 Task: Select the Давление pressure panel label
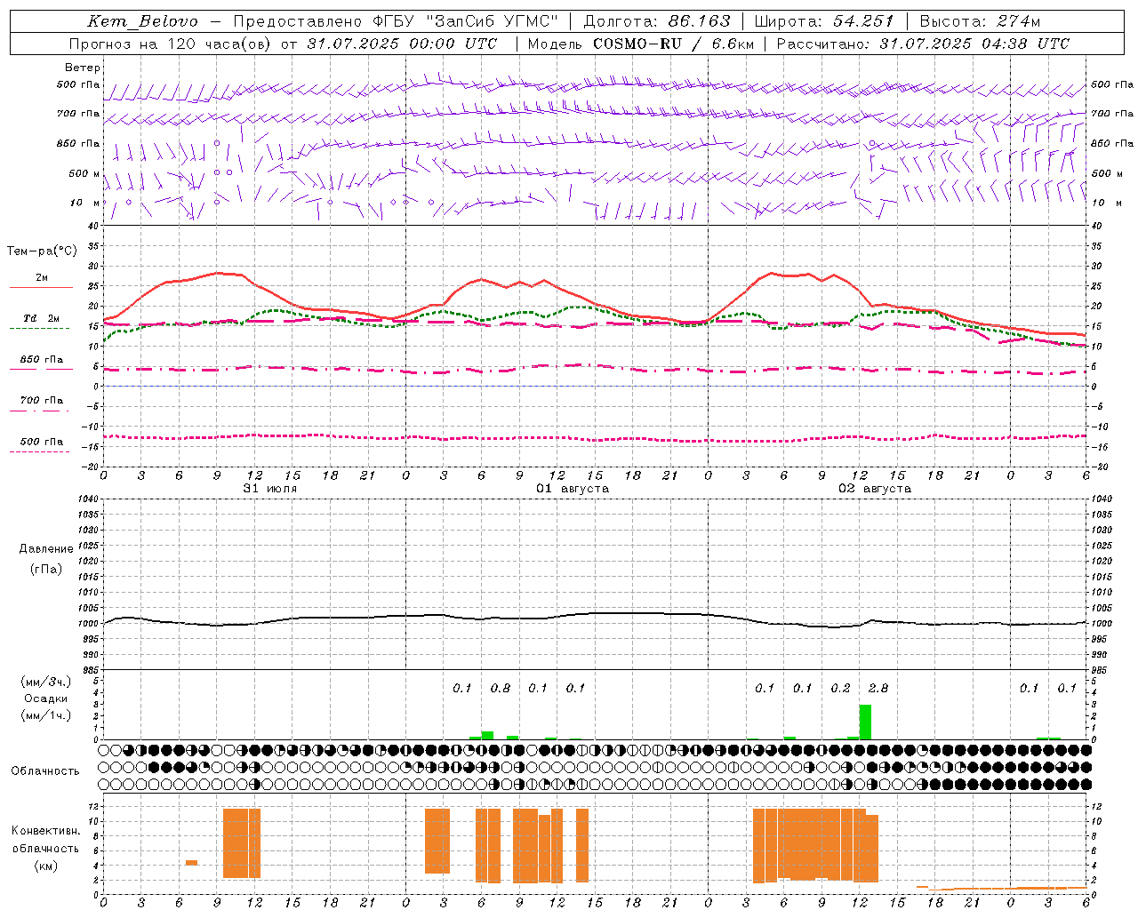tap(46, 549)
